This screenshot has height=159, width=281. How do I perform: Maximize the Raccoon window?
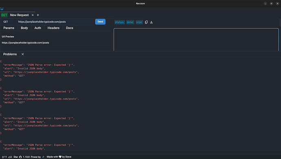pos(271,4)
